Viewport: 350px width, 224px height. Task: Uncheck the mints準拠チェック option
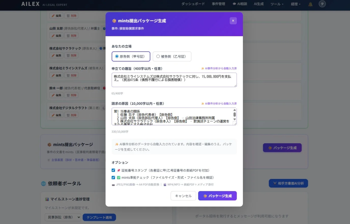[113, 178]
